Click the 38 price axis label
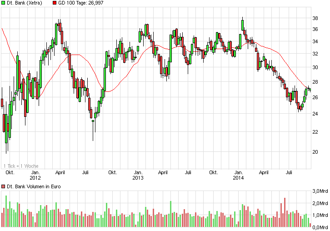The width and height of the screenshot is (330, 231). (315, 18)
